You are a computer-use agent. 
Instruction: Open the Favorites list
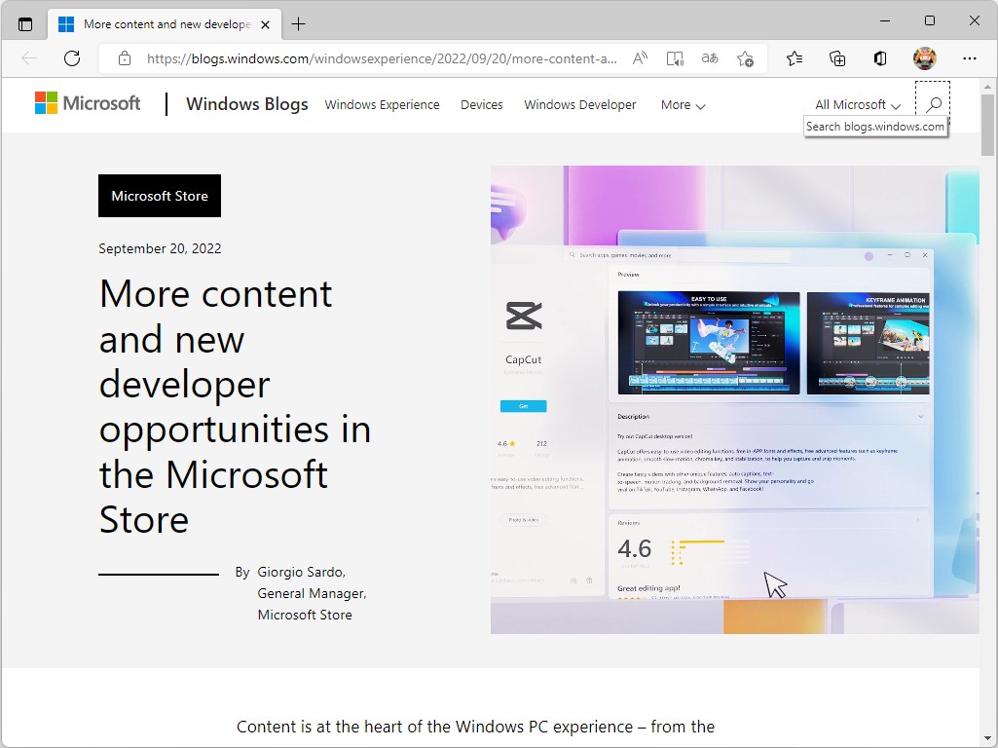tap(795, 58)
